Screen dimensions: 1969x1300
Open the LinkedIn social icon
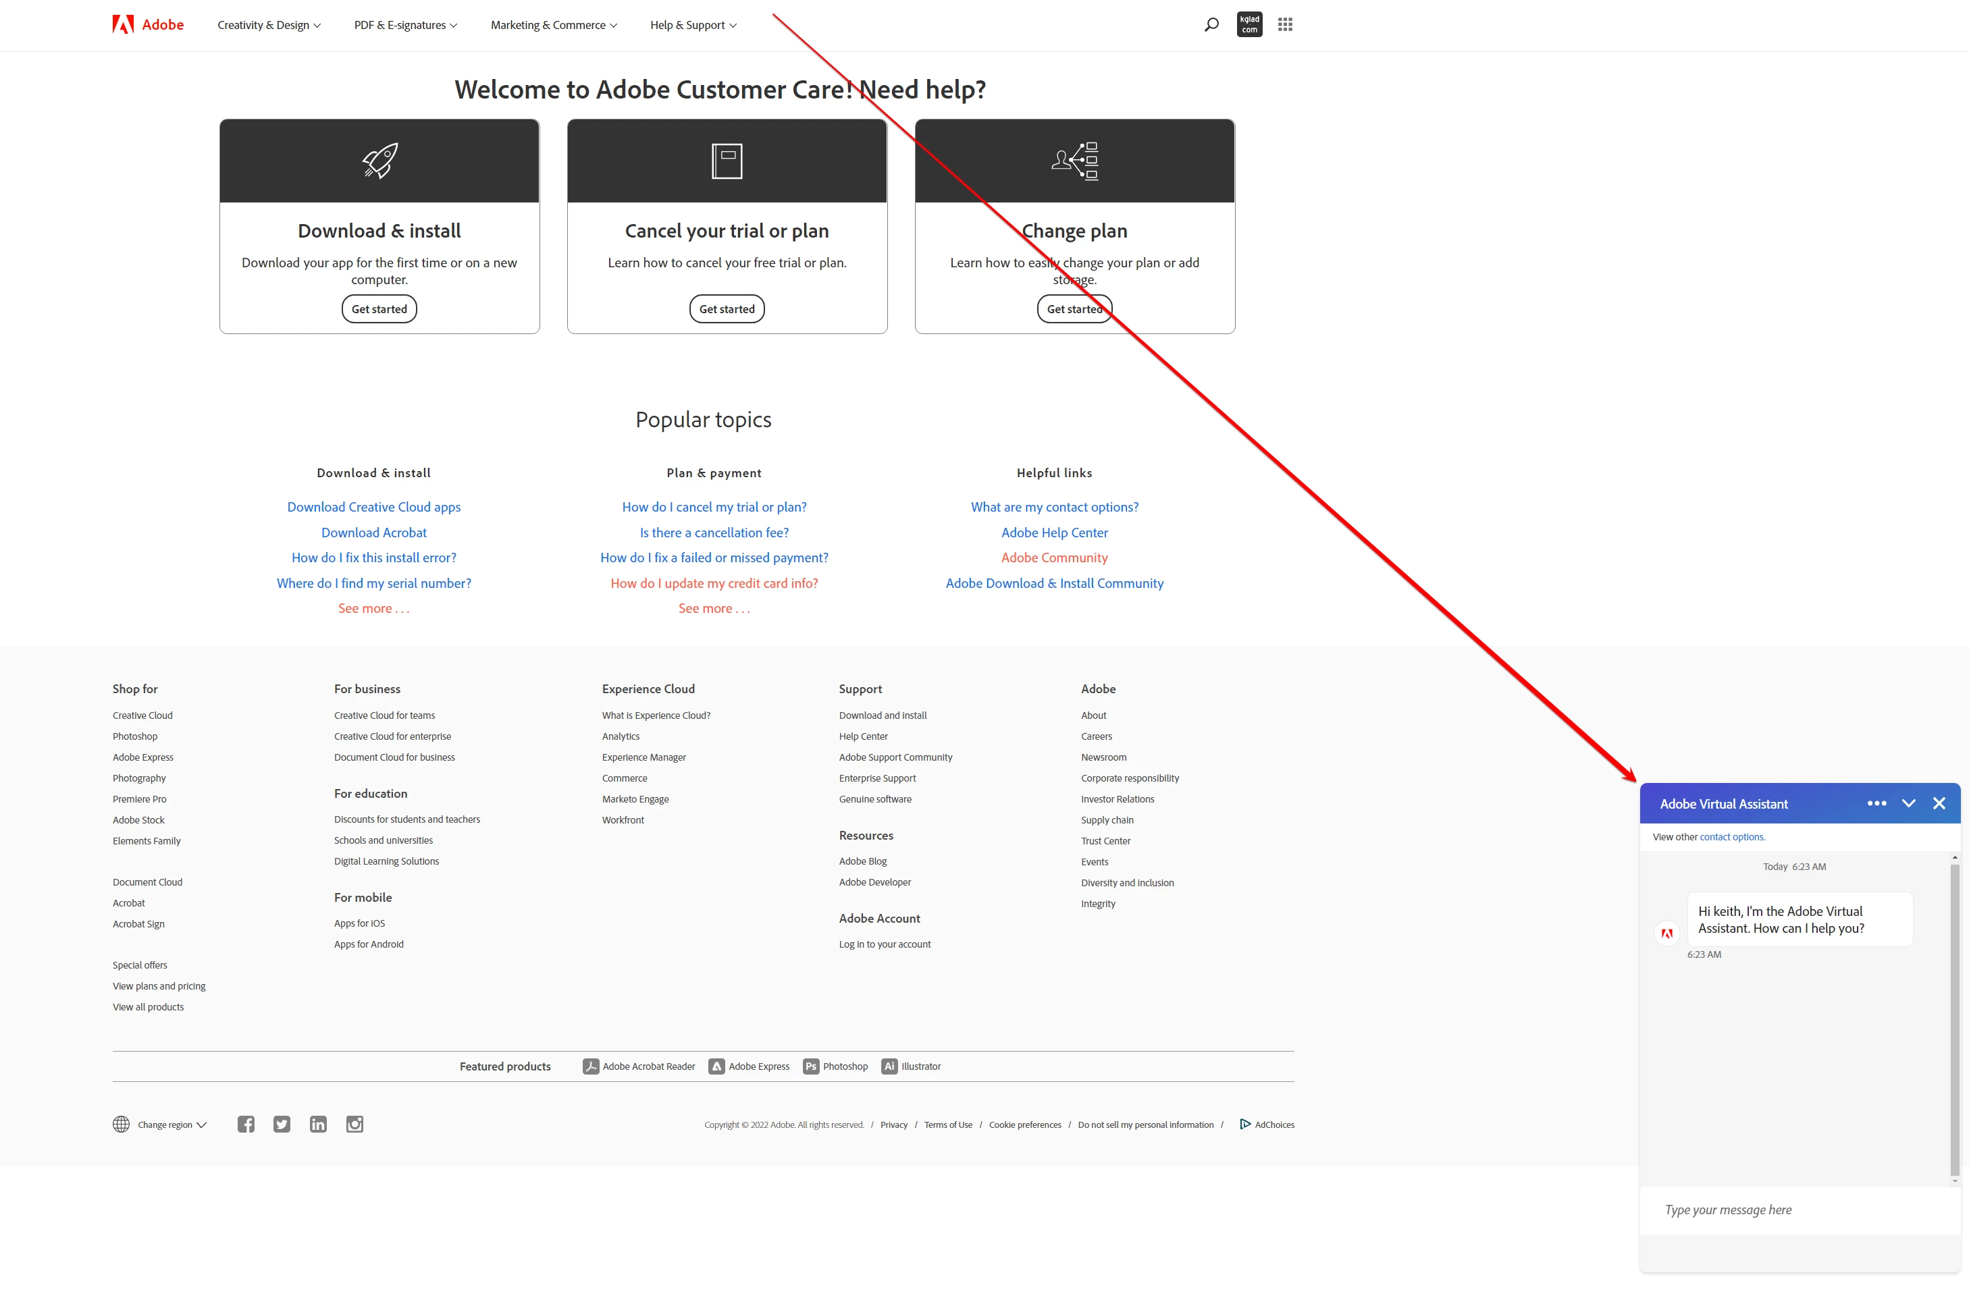tap(319, 1125)
